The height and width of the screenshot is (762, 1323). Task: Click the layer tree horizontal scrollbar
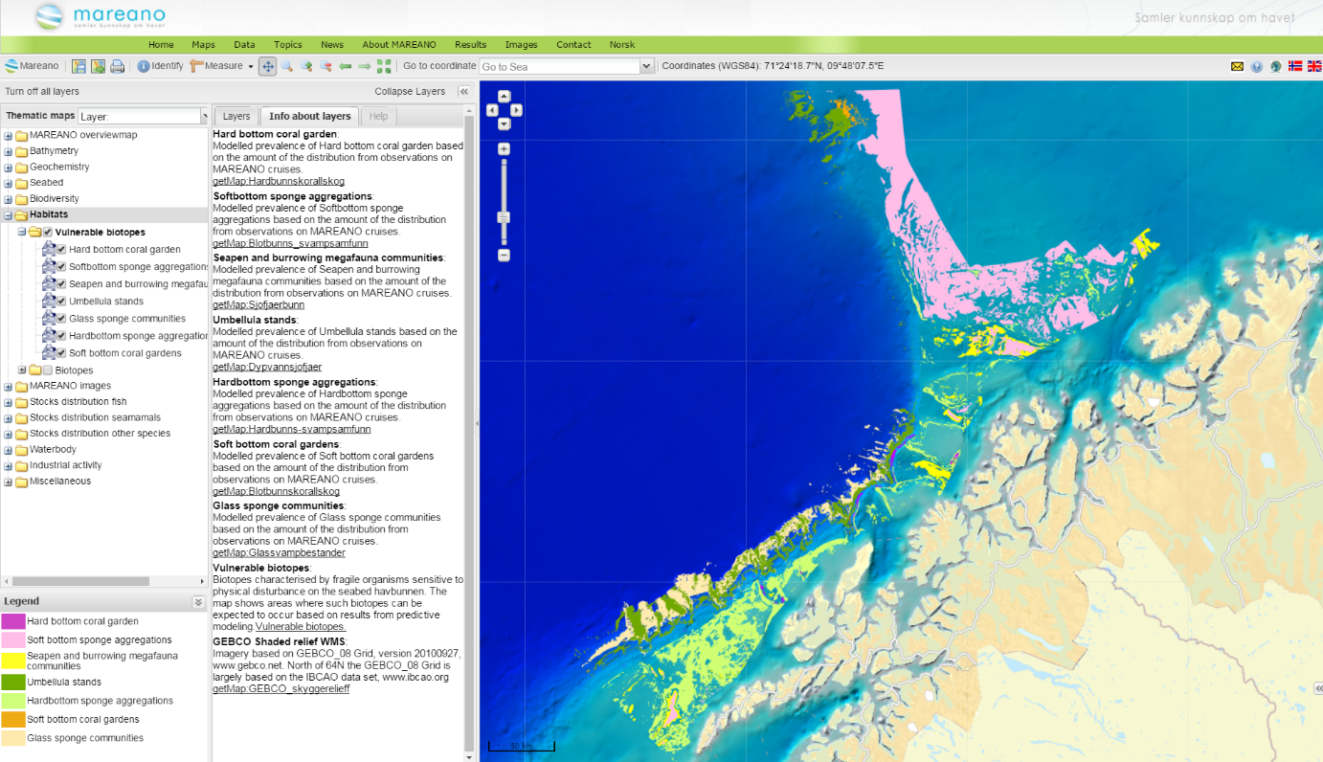click(x=81, y=581)
